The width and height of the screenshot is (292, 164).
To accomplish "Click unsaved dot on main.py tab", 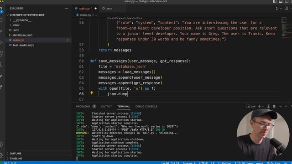I will click(x=95, y=9).
